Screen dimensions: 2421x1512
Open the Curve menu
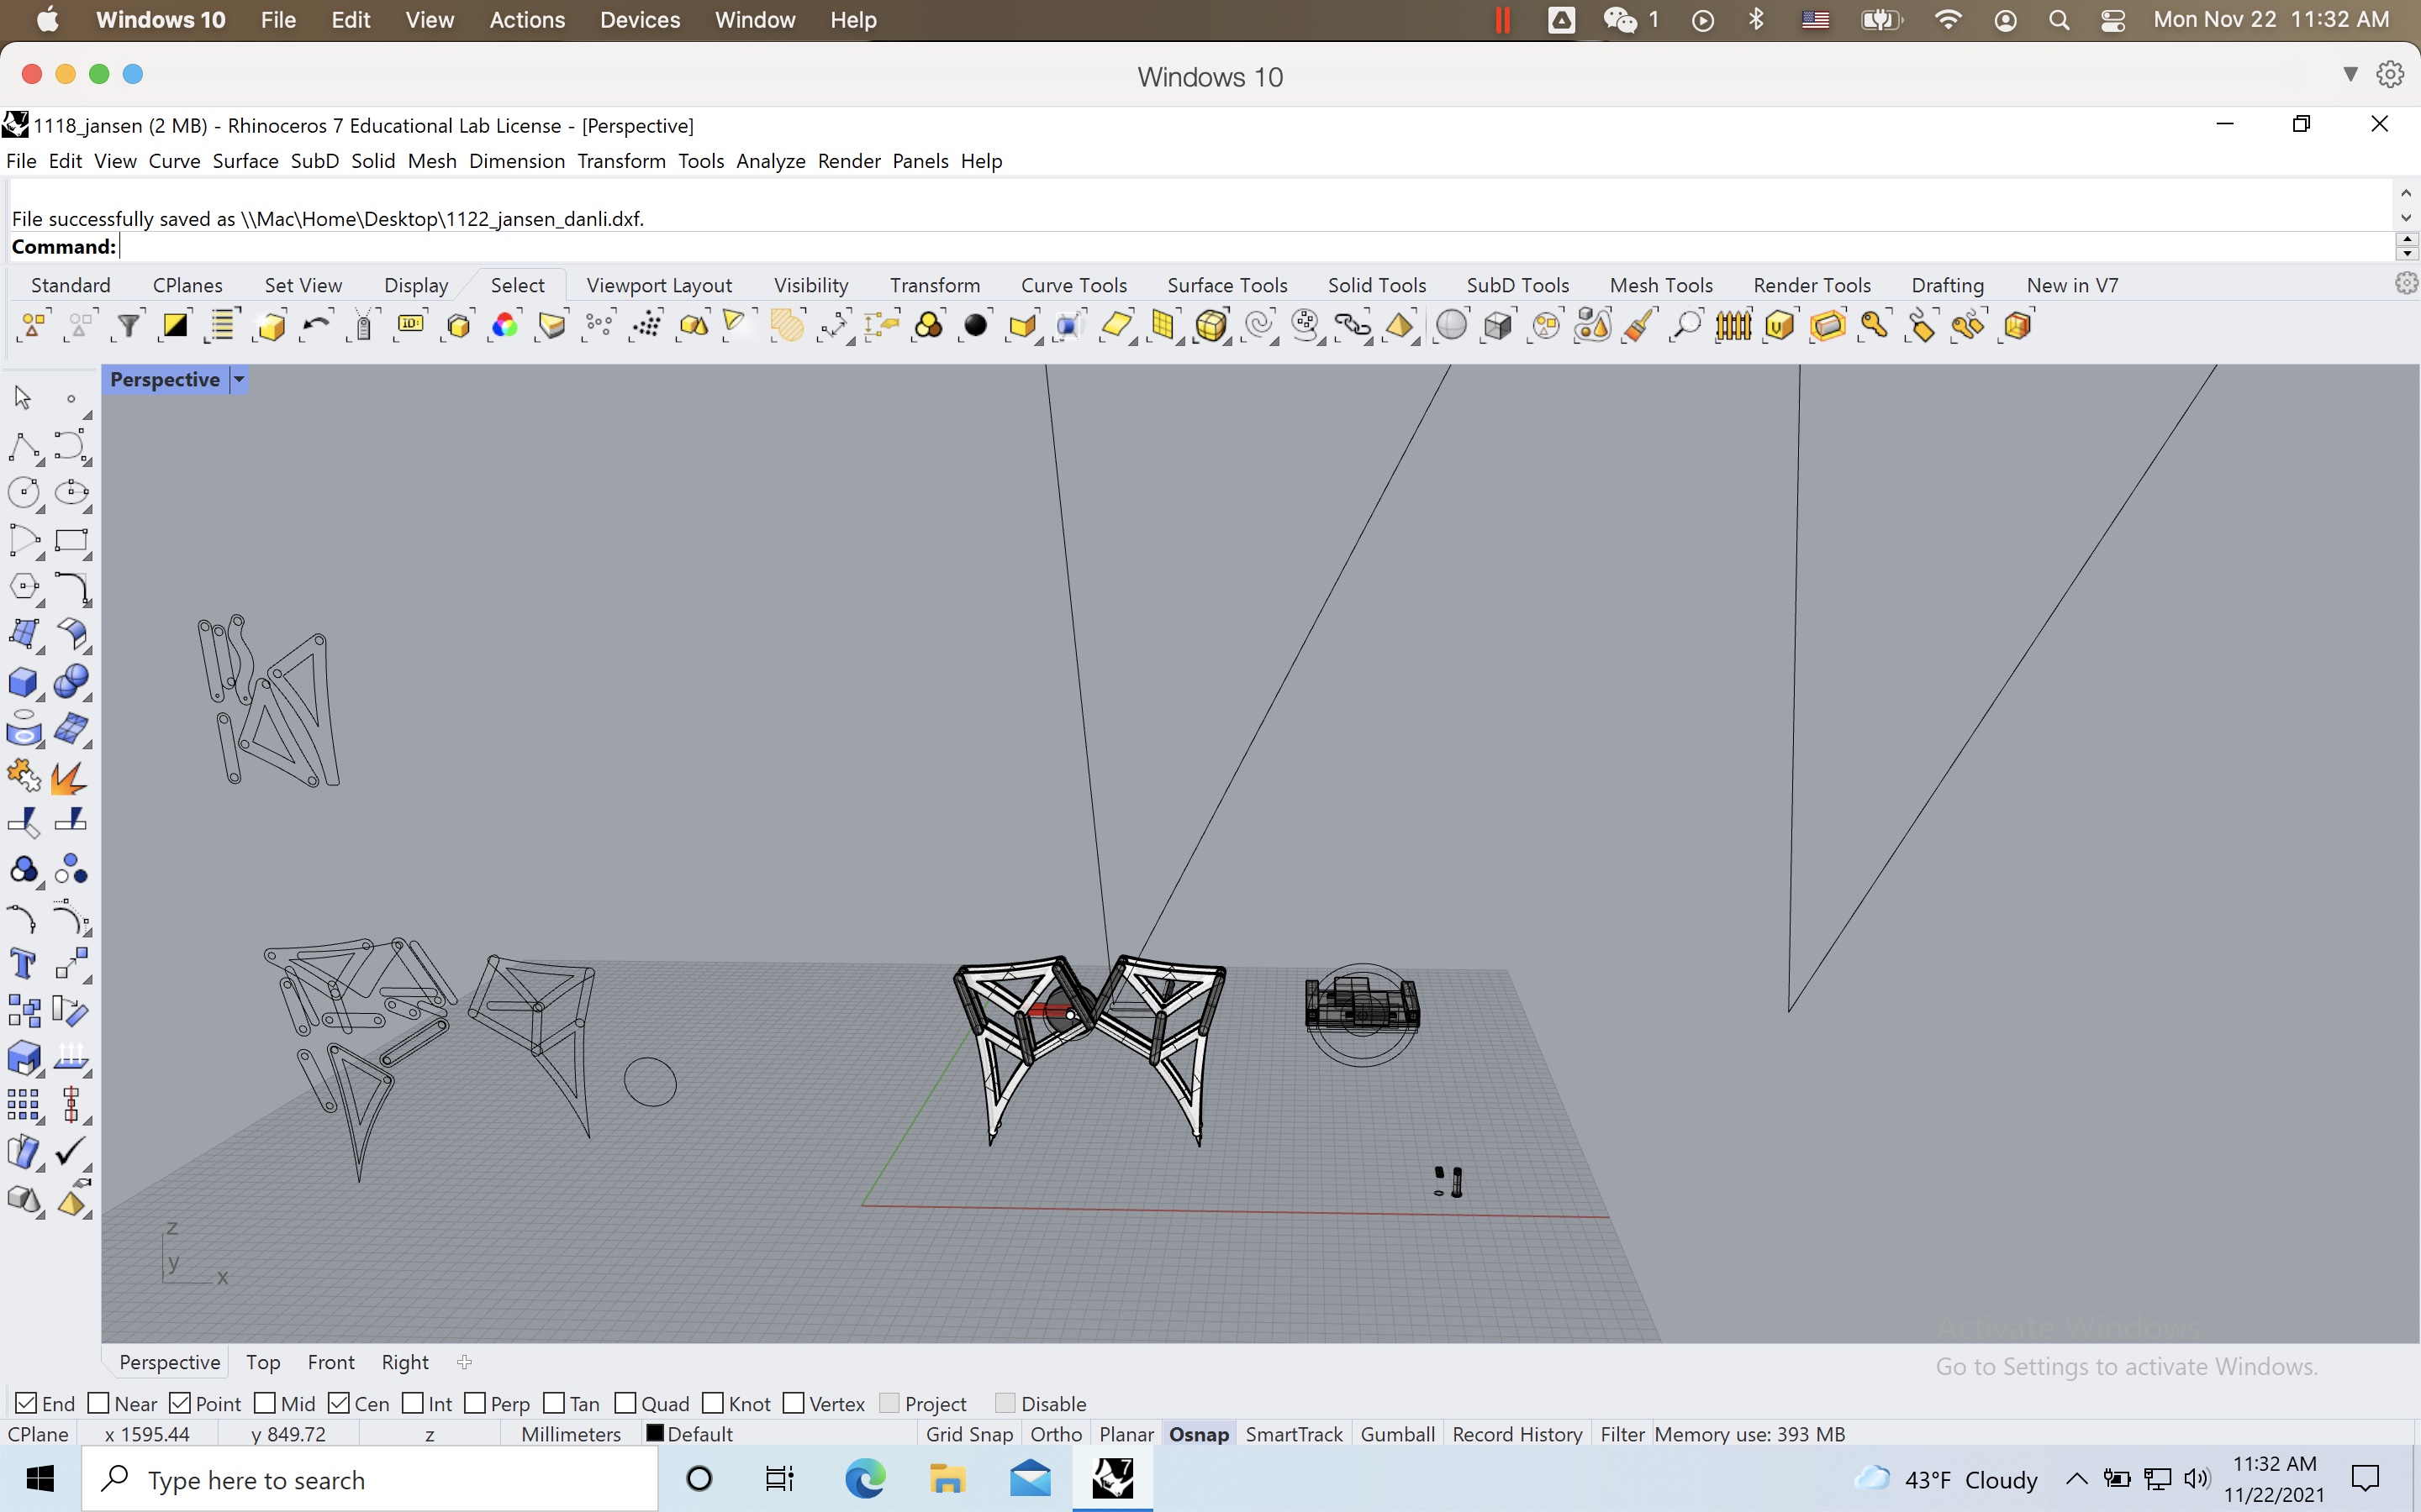[174, 161]
